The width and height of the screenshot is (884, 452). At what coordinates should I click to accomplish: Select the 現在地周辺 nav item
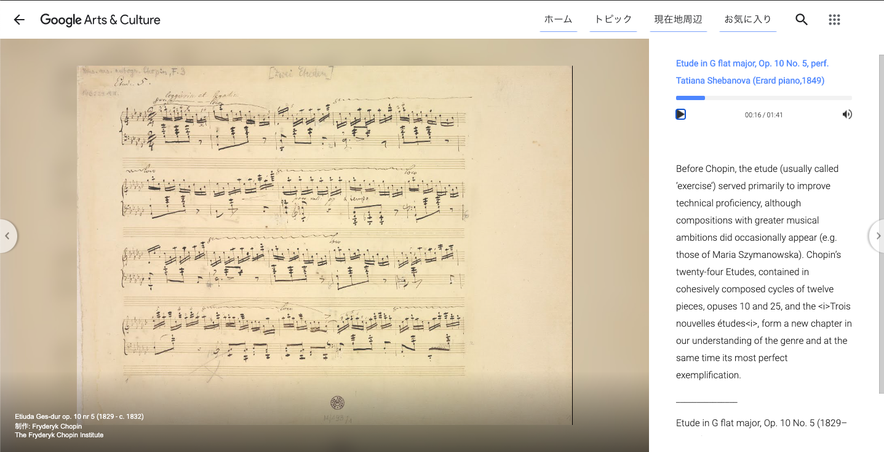pyautogui.click(x=679, y=19)
